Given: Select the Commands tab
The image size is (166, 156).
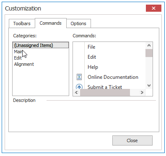Looking at the screenshot, I should [x=51, y=23].
